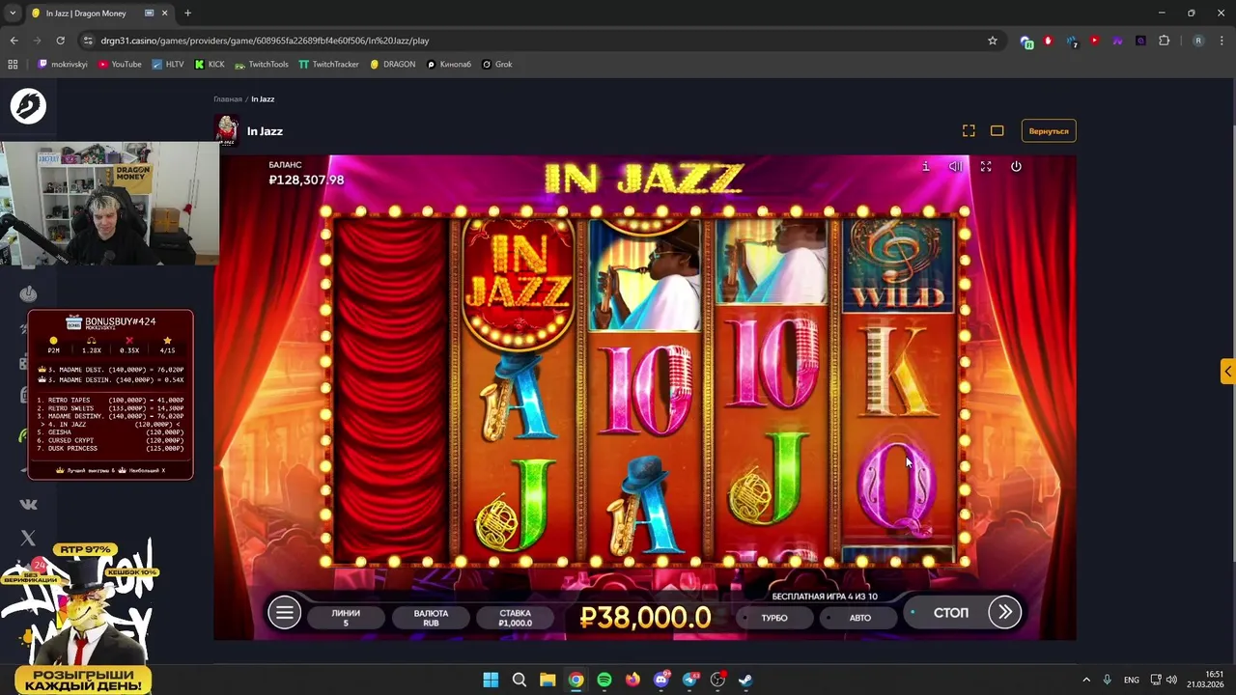Click the ₽38,000.0 win amount
Screen dimensions: 1236x695
tap(645, 618)
